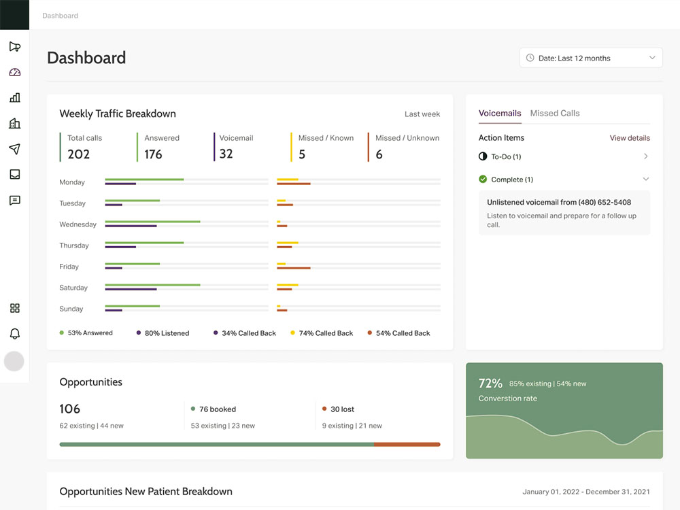Screen dimensions: 680x510
Task: Open the megaphone campaigns sidebar icon
Action: click(15, 47)
